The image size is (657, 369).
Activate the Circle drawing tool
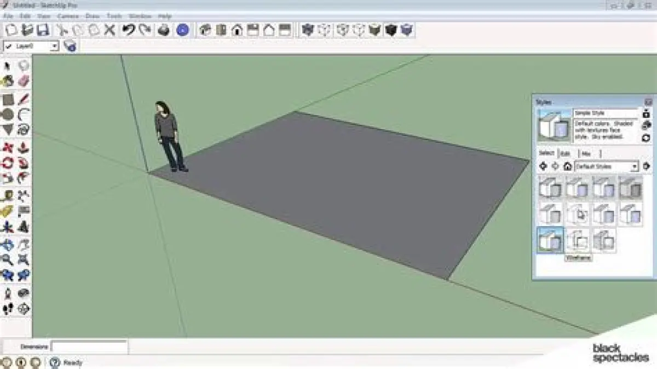[8, 114]
